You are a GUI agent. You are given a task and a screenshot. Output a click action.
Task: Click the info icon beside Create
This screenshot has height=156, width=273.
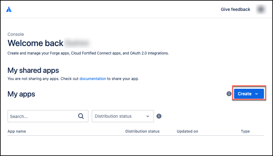[x=229, y=94]
